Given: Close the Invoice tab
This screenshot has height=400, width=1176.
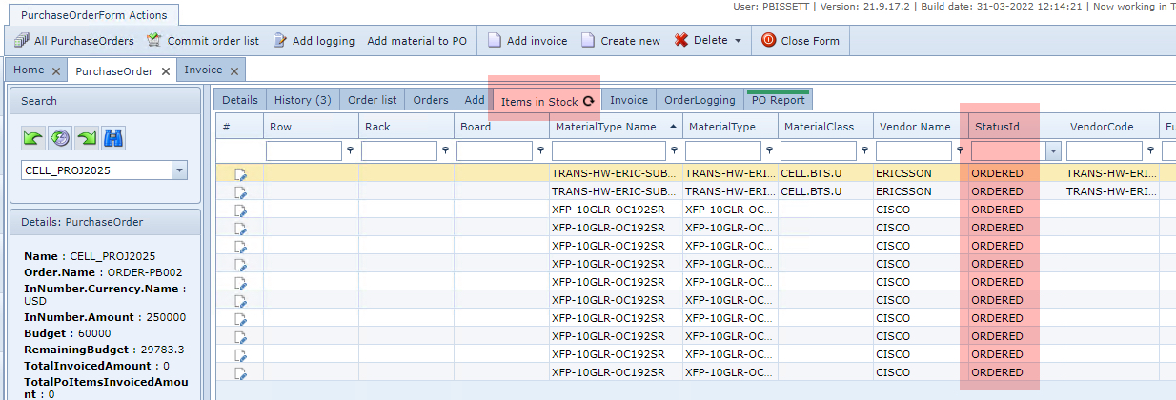Looking at the screenshot, I should point(234,70).
